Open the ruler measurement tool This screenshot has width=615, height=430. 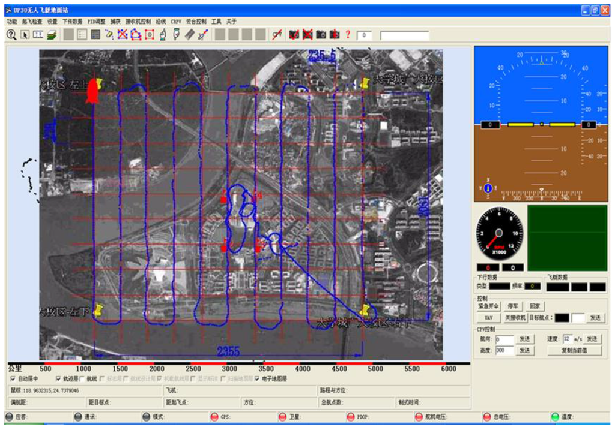pyautogui.click(x=38, y=35)
